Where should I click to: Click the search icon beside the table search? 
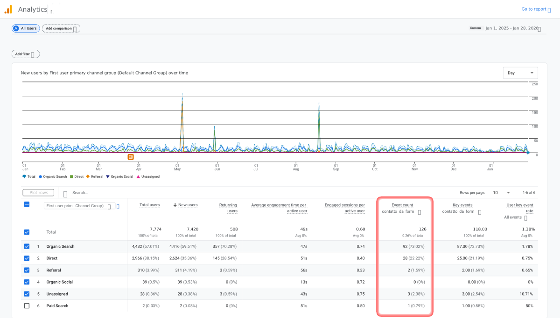(65, 194)
